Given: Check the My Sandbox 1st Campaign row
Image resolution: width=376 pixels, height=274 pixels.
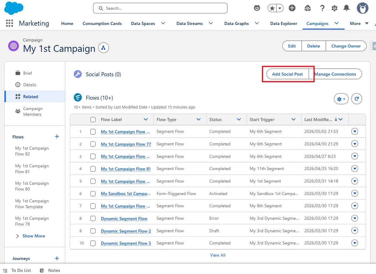Looking at the screenshot, I should [93, 194].
